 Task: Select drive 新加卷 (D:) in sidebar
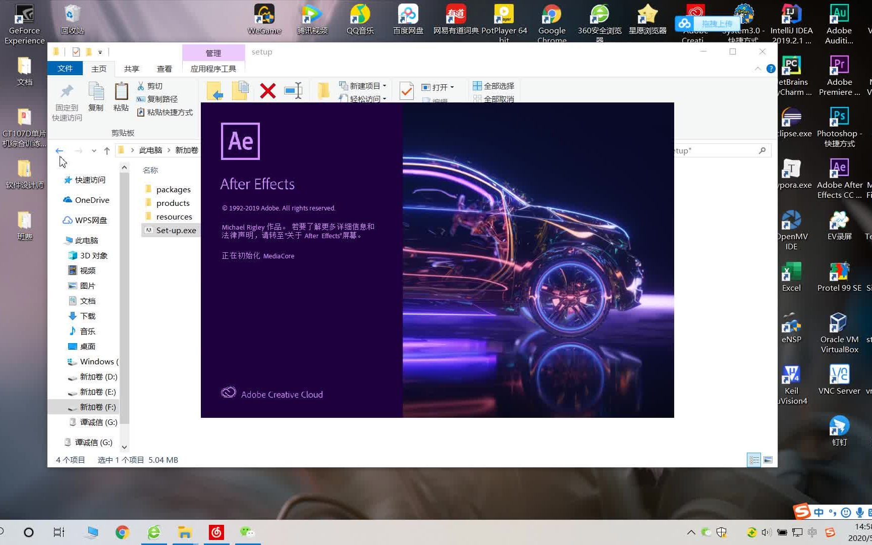[x=92, y=376]
